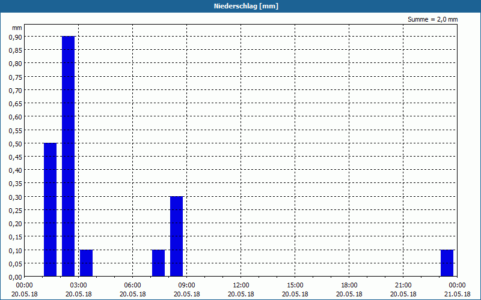Click the "18:00" time axis label
The width and height of the screenshot is (481, 300).
coord(349,286)
